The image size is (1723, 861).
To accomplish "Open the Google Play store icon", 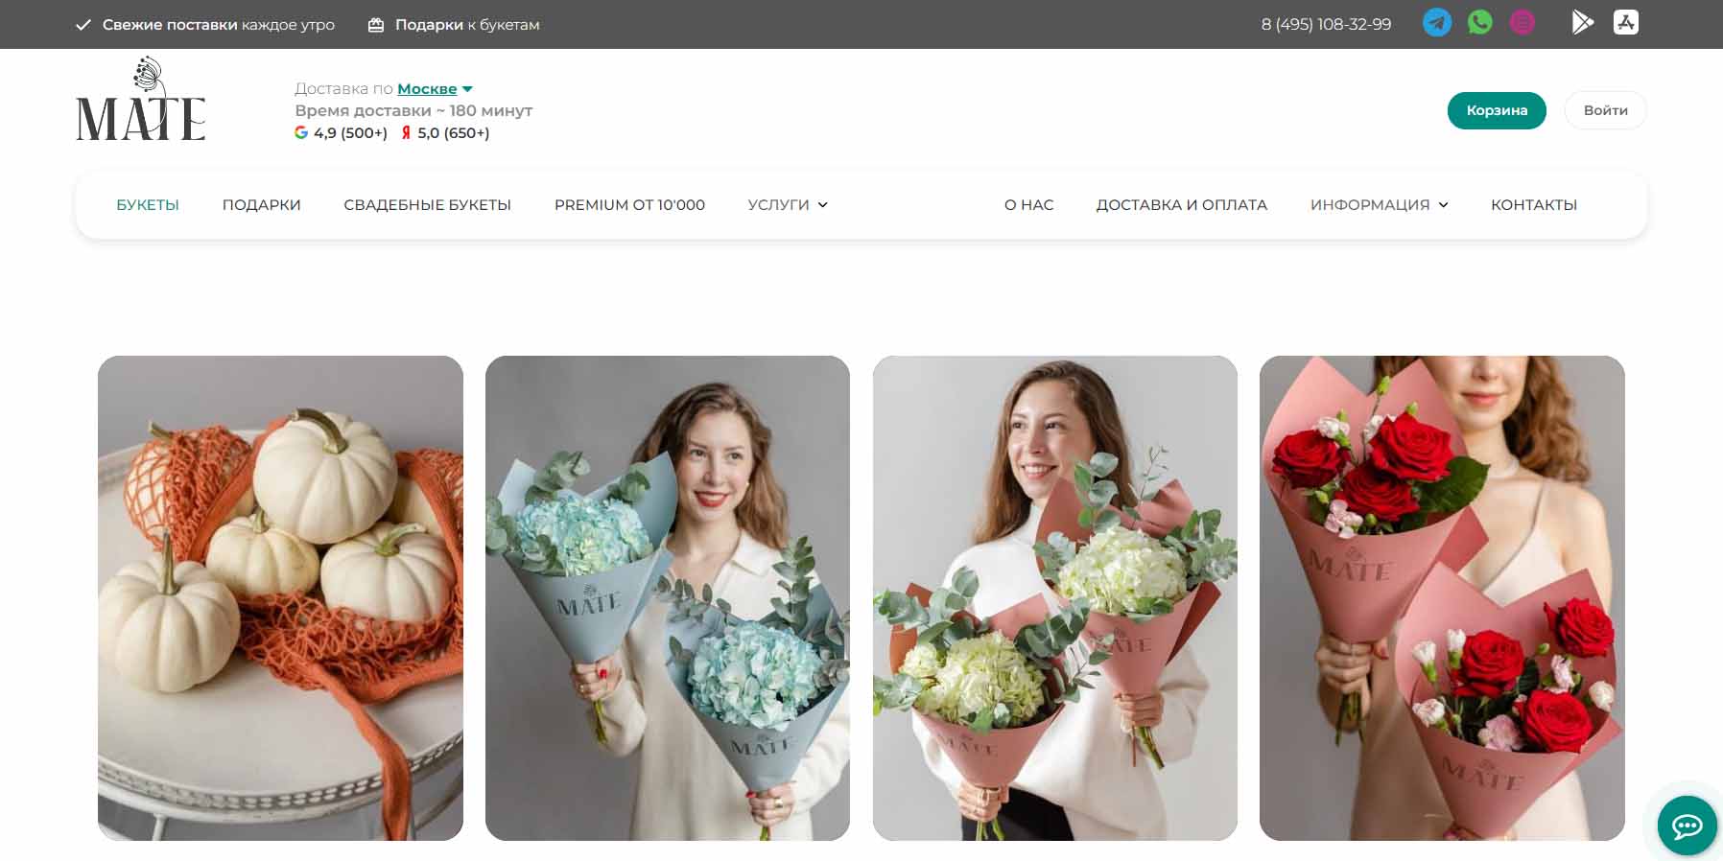I will point(1582,23).
